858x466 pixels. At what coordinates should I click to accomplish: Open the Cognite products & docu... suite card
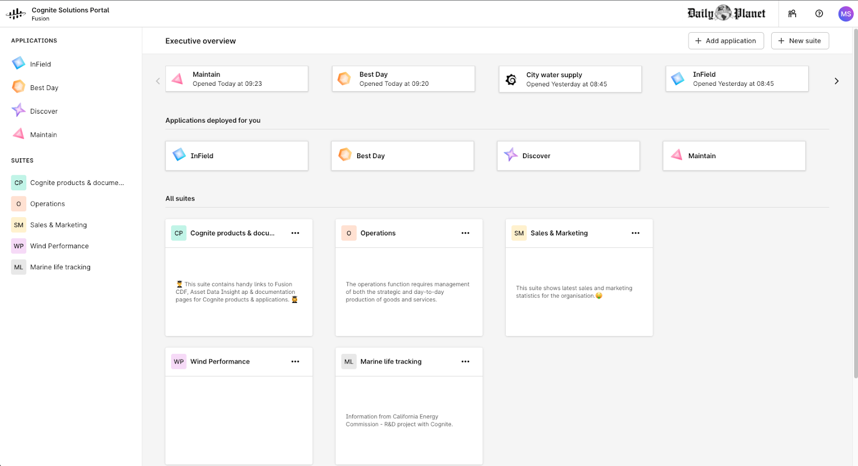click(239, 278)
